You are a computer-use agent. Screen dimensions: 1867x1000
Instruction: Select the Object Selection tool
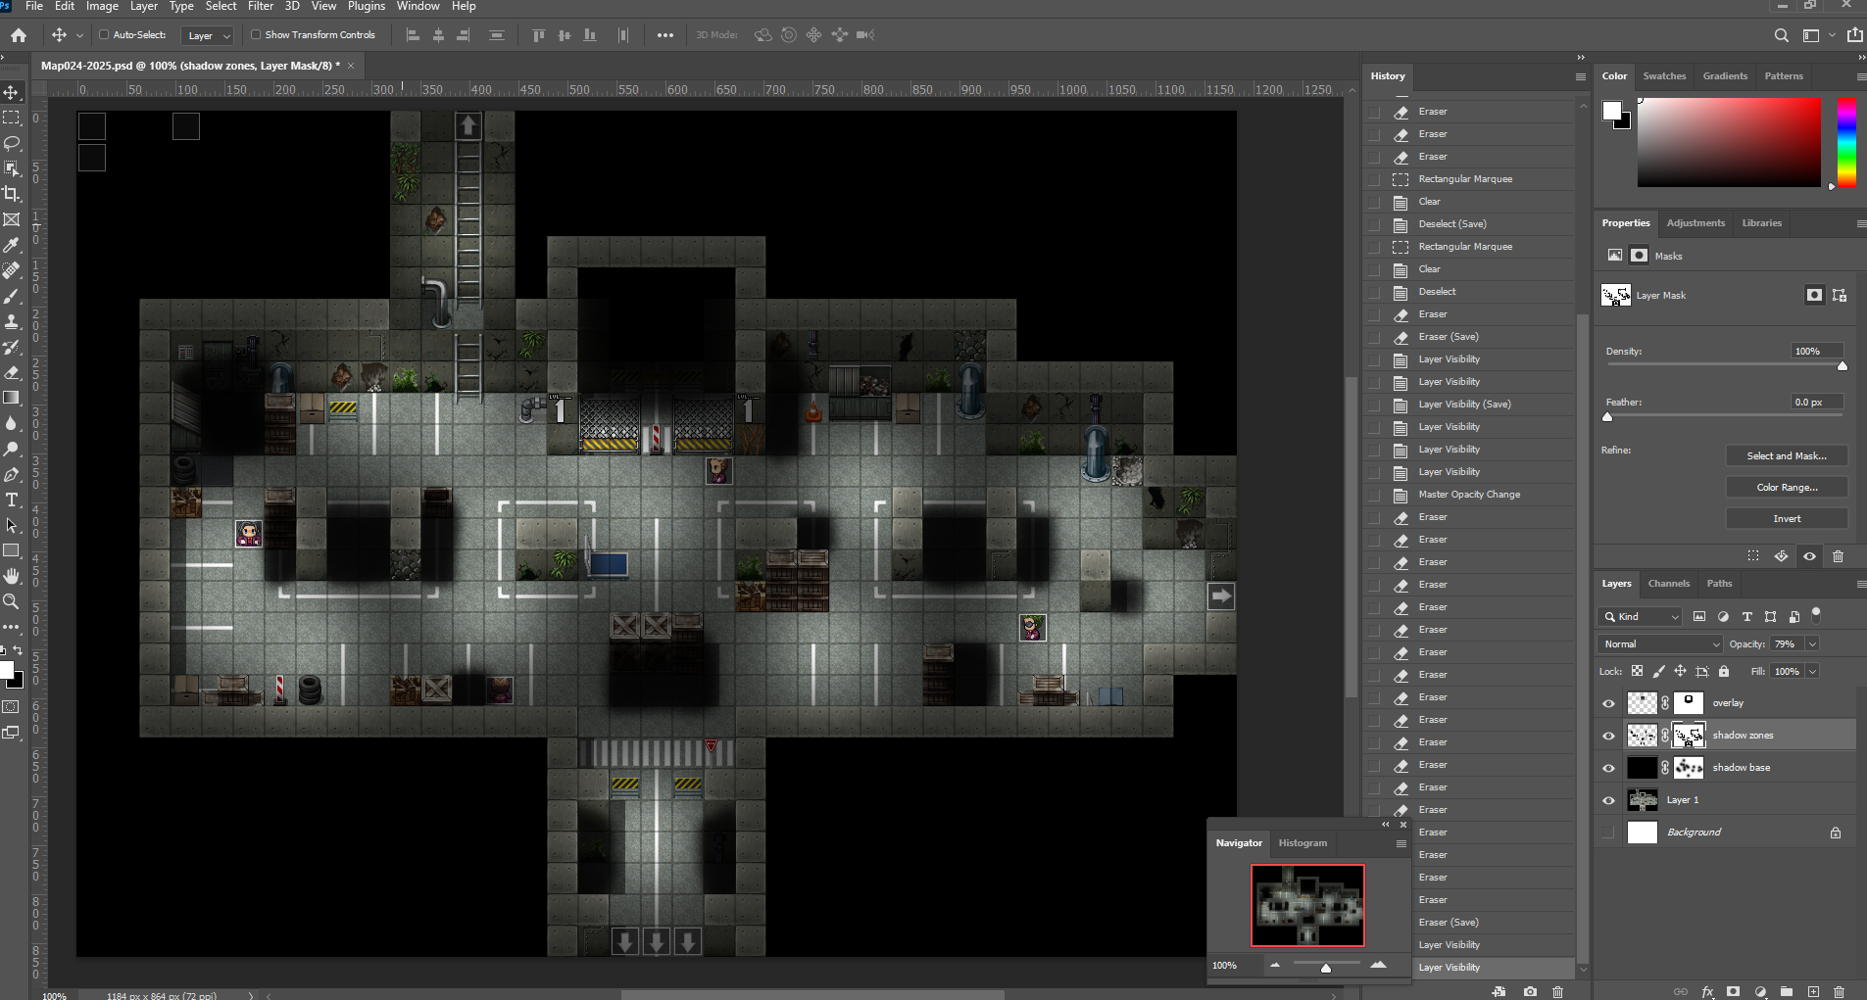click(12, 168)
